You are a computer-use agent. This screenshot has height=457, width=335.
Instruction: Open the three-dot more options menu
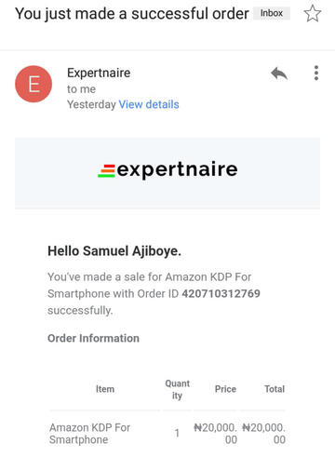tap(316, 73)
